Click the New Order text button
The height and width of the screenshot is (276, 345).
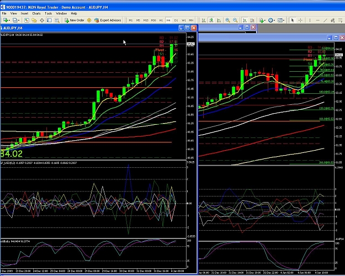(77, 20)
